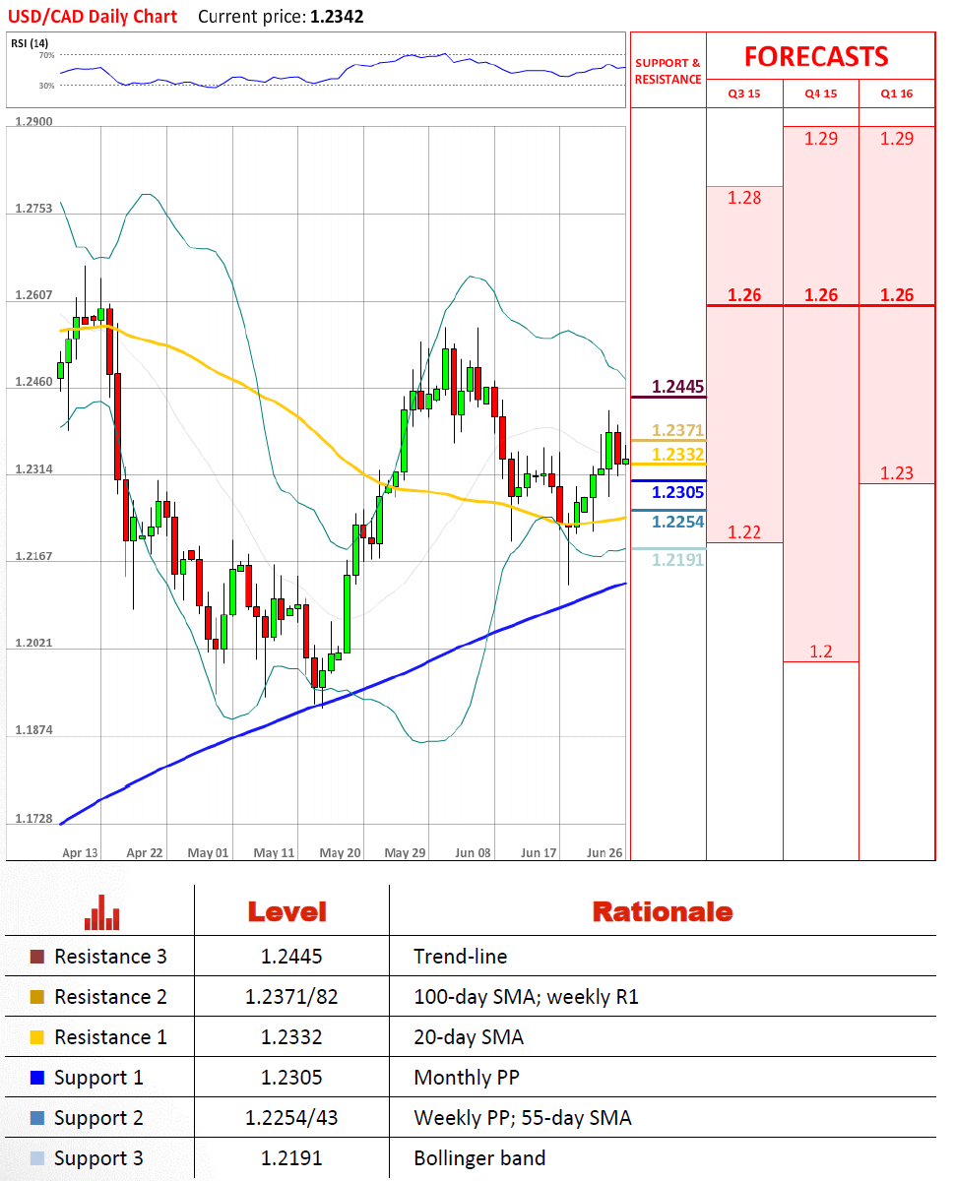
Task: Select the 'Q3 15' forecast column header
Action: [744, 94]
